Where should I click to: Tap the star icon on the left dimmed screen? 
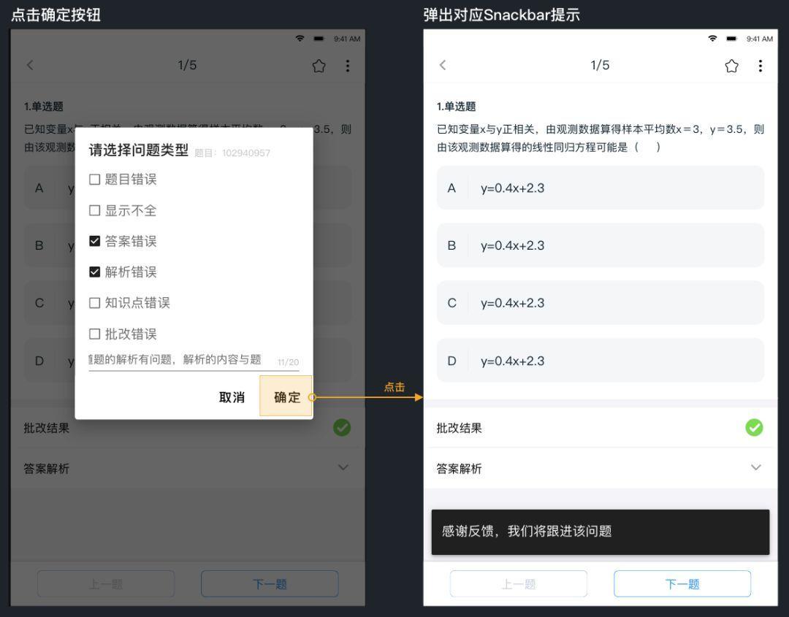(319, 66)
